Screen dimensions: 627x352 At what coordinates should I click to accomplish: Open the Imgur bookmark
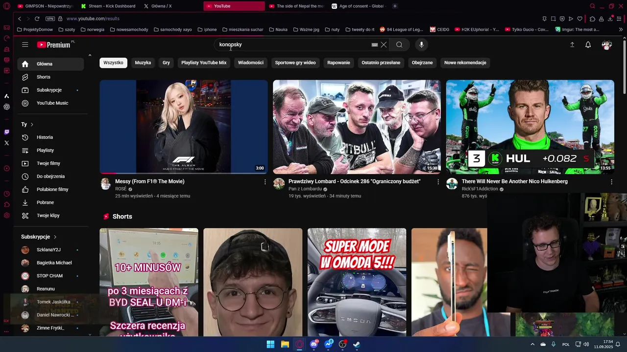coord(577,29)
